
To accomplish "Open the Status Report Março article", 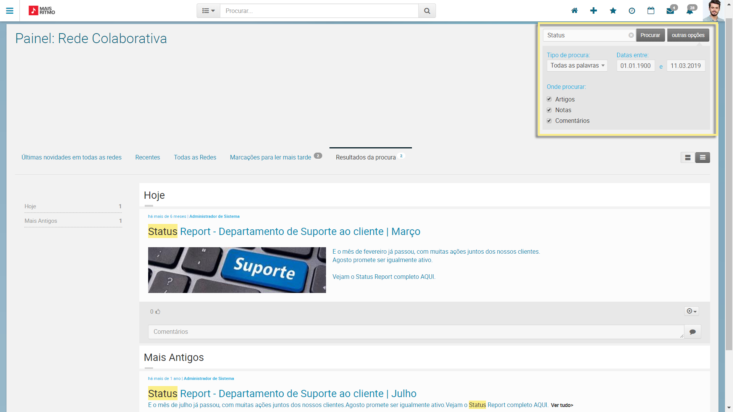I will [x=284, y=231].
